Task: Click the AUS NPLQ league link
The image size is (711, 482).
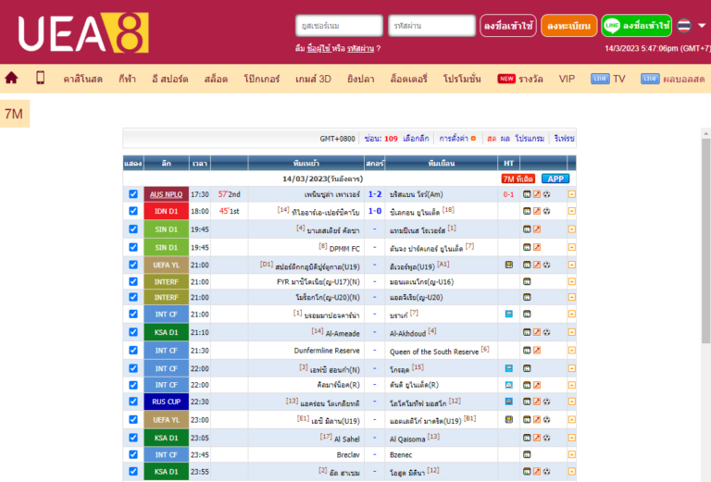Action: [167, 194]
